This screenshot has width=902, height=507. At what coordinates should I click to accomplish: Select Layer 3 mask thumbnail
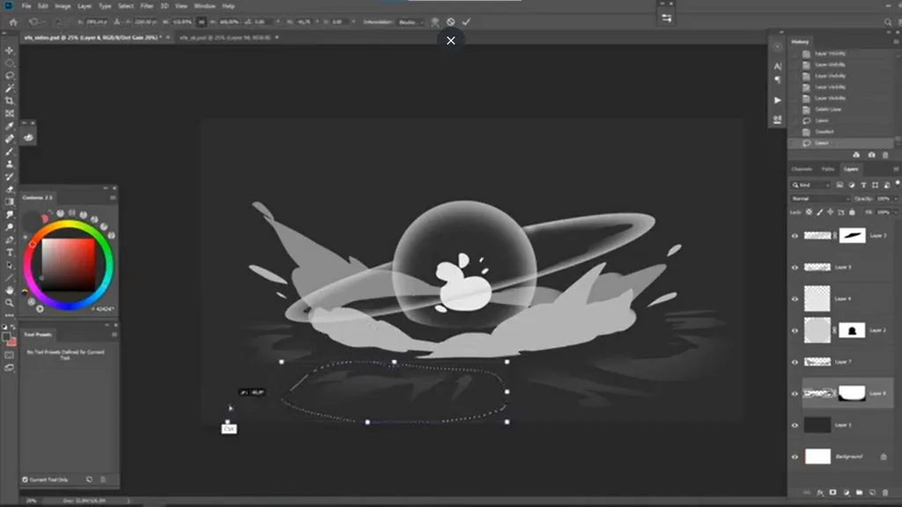tap(852, 235)
